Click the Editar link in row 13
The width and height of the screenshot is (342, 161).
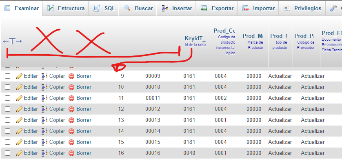click(31, 120)
